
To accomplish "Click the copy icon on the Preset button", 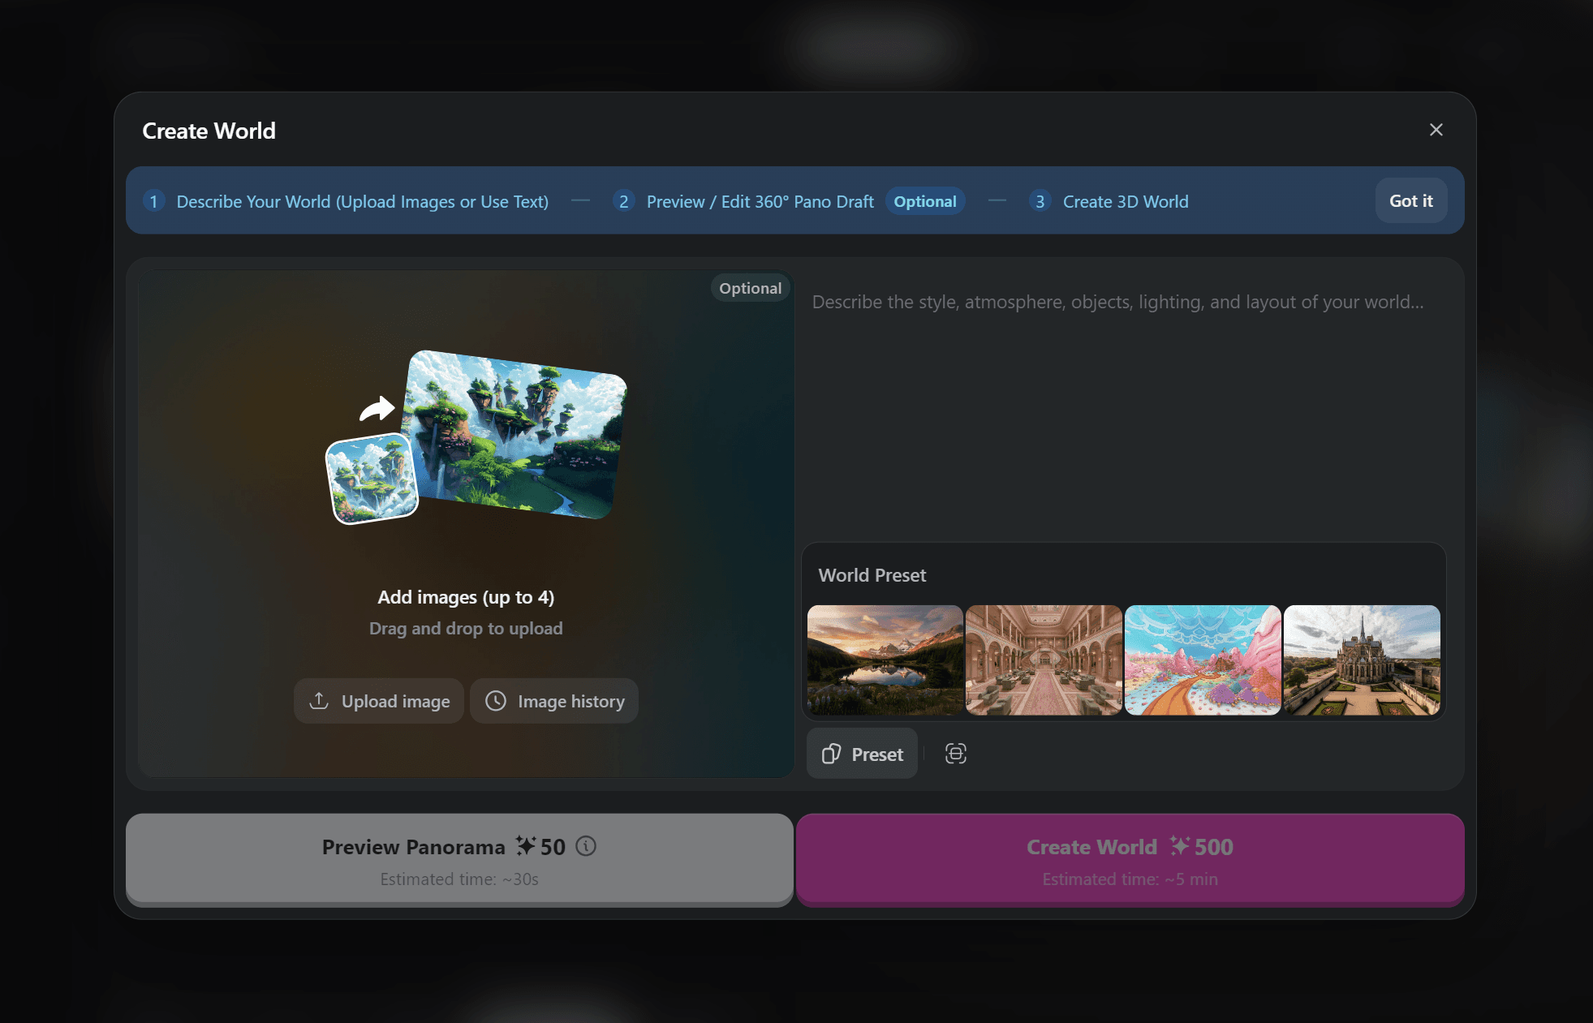I will pos(831,754).
